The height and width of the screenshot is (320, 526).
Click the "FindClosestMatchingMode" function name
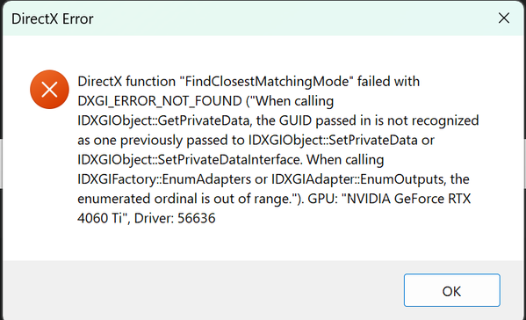267,81
